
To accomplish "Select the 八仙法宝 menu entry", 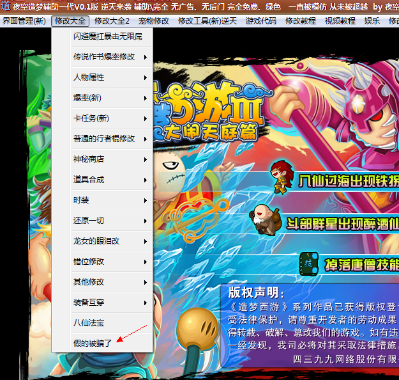I will click(x=112, y=323).
